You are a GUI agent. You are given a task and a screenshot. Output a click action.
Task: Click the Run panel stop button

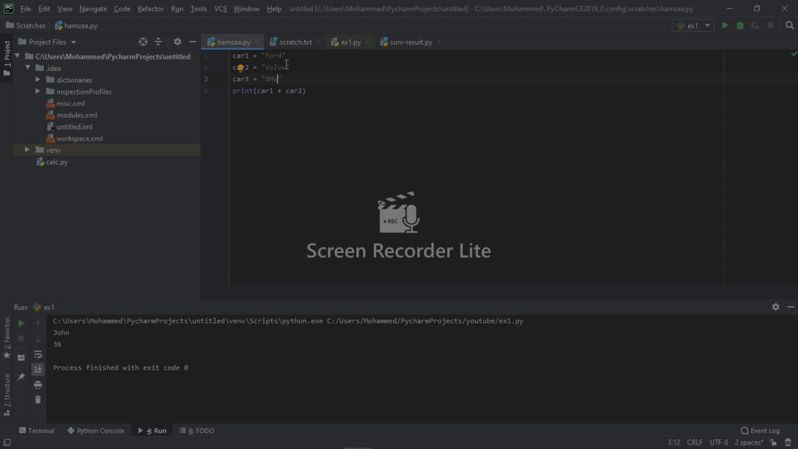21,339
